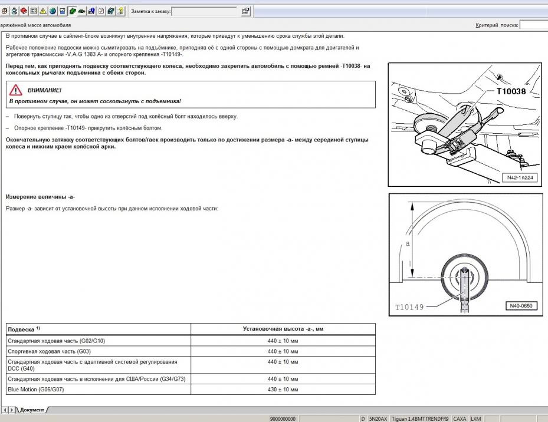
Task: Click the first icon in the toolbar
Action: [x=4, y=11]
